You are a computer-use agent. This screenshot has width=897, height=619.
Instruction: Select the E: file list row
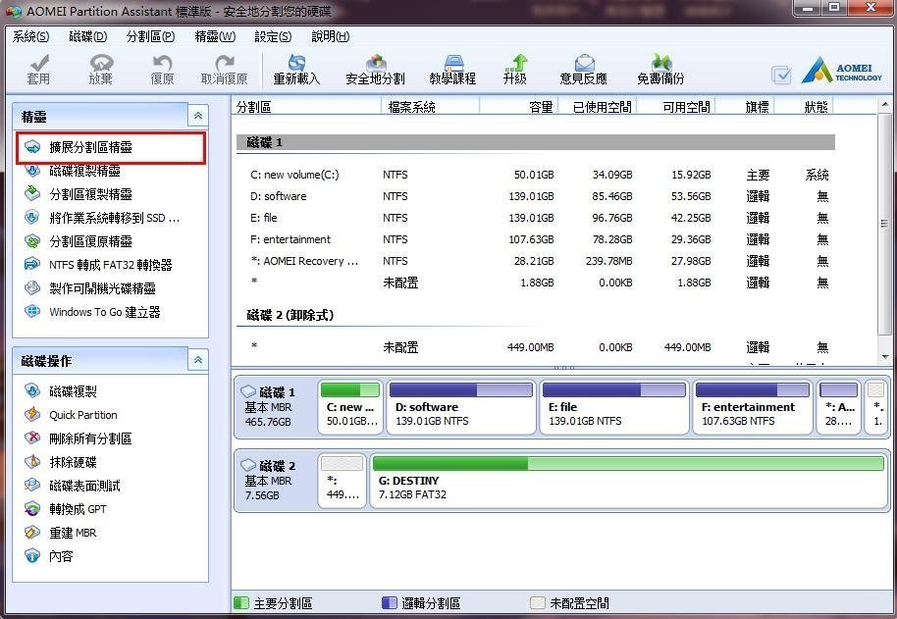click(536, 218)
